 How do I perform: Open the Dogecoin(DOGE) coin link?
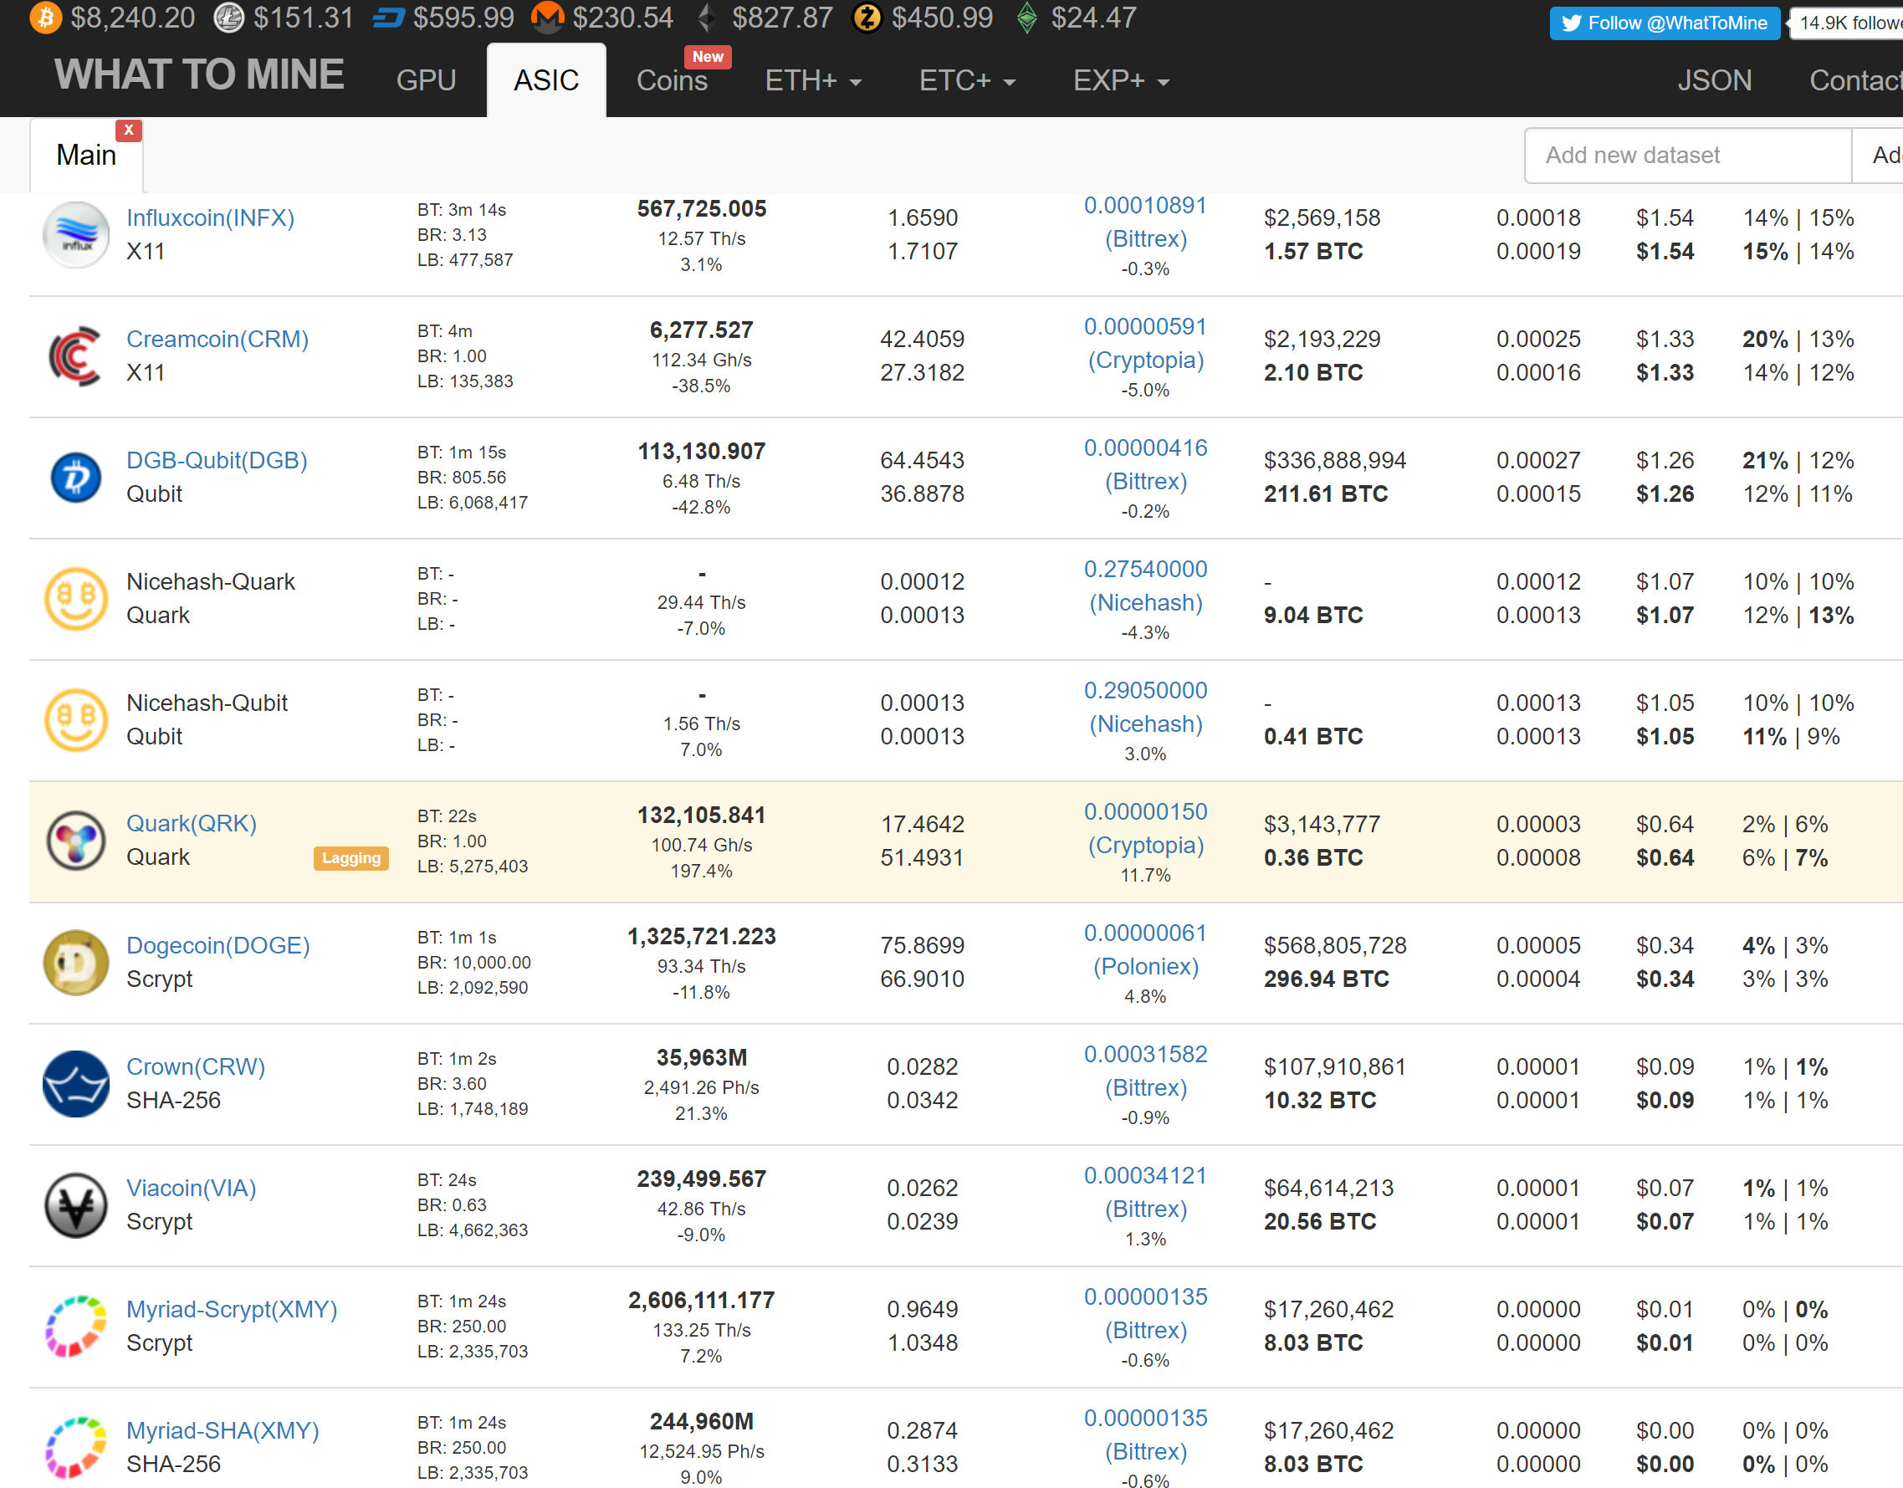(x=217, y=945)
